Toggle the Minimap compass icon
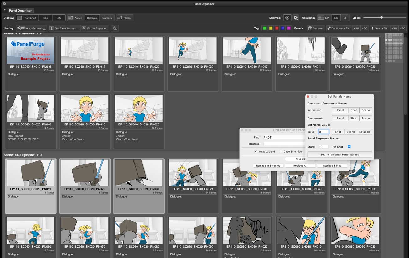 tap(287, 18)
